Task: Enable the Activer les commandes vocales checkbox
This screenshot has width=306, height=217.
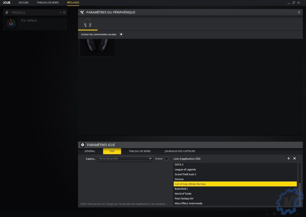Action: pos(121,34)
